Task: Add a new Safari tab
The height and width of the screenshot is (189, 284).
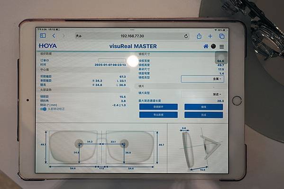Action: [x=210, y=36]
